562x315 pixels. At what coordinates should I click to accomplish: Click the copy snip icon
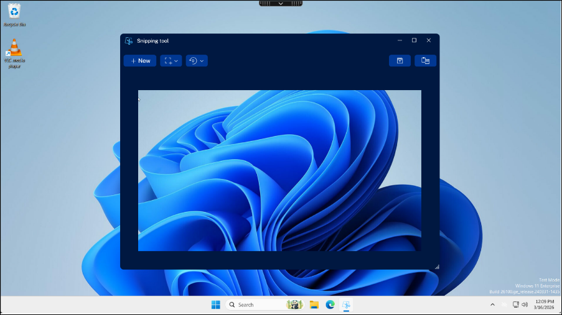(426, 61)
